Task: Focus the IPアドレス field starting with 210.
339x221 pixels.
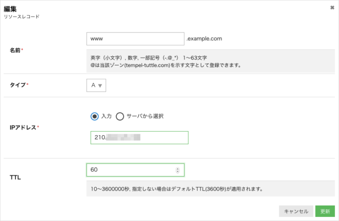Action: point(139,138)
